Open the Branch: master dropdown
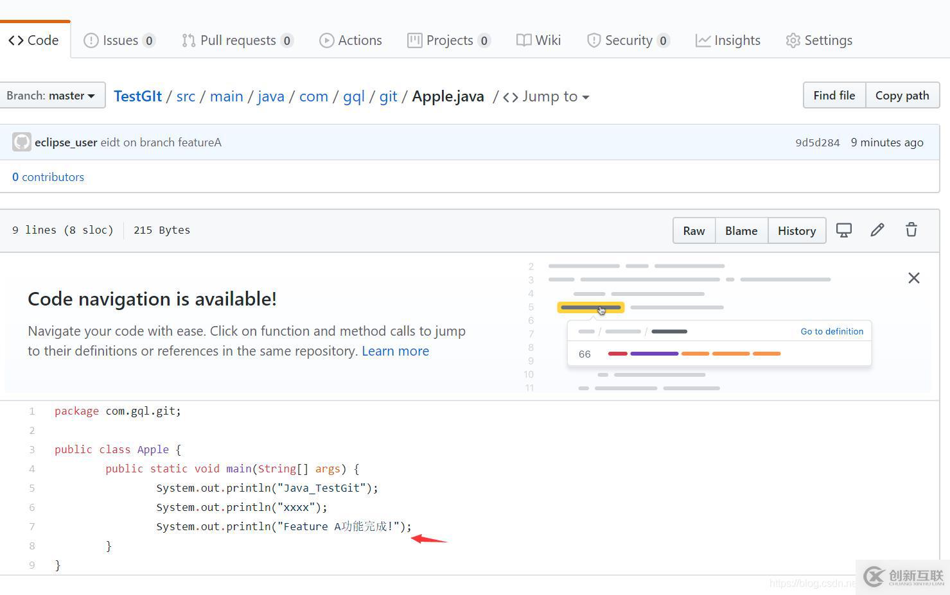Viewport: 950px width, 595px height. [51, 96]
